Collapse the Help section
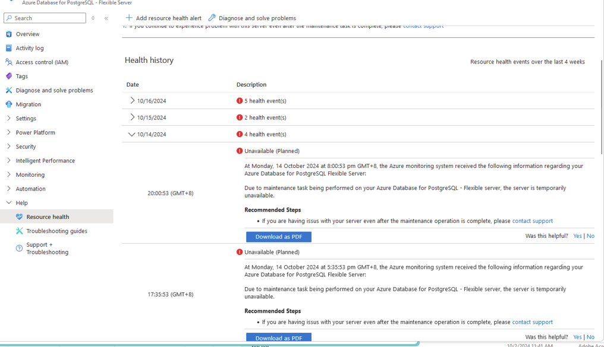This screenshot has height=347, width=604. pyautogui.click(x=9, y=202)
